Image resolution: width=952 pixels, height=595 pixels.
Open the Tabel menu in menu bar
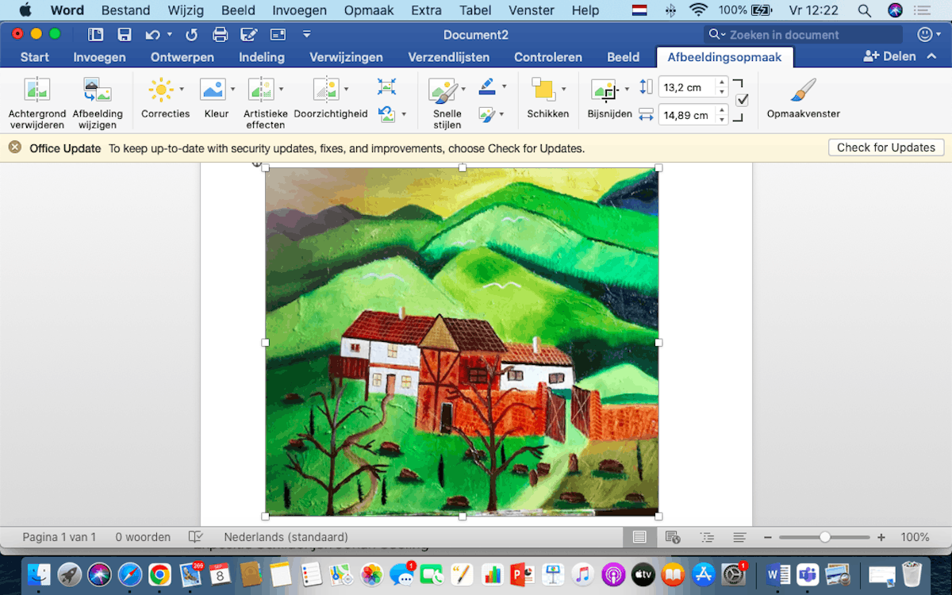click(x=477, y=10)
